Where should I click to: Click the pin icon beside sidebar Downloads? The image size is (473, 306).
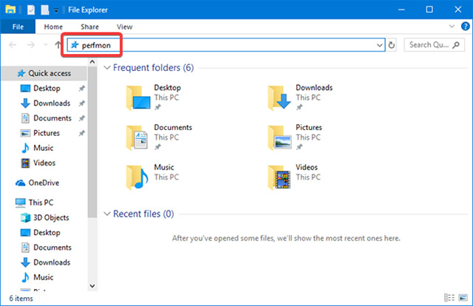pos(82,103)
